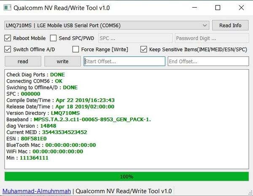Click the Baseband MPSS.TA.2.3 value
Screen dimensions: 253x196
[x=92, y=120]
